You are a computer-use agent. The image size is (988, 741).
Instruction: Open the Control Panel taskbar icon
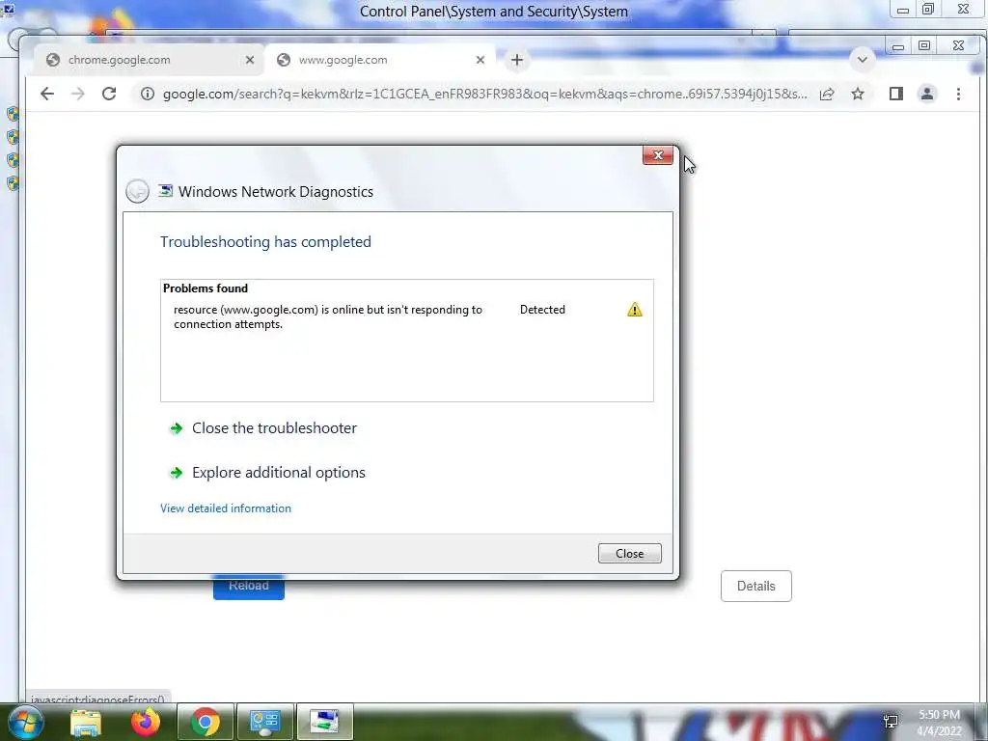[x=264, y=722]
